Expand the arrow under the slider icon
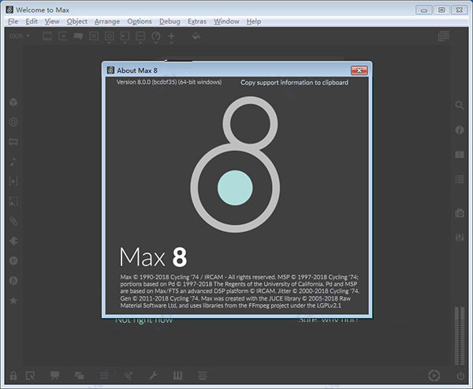Image resolution: width=473 pixels, height=389 pixels. pos(140,43)
